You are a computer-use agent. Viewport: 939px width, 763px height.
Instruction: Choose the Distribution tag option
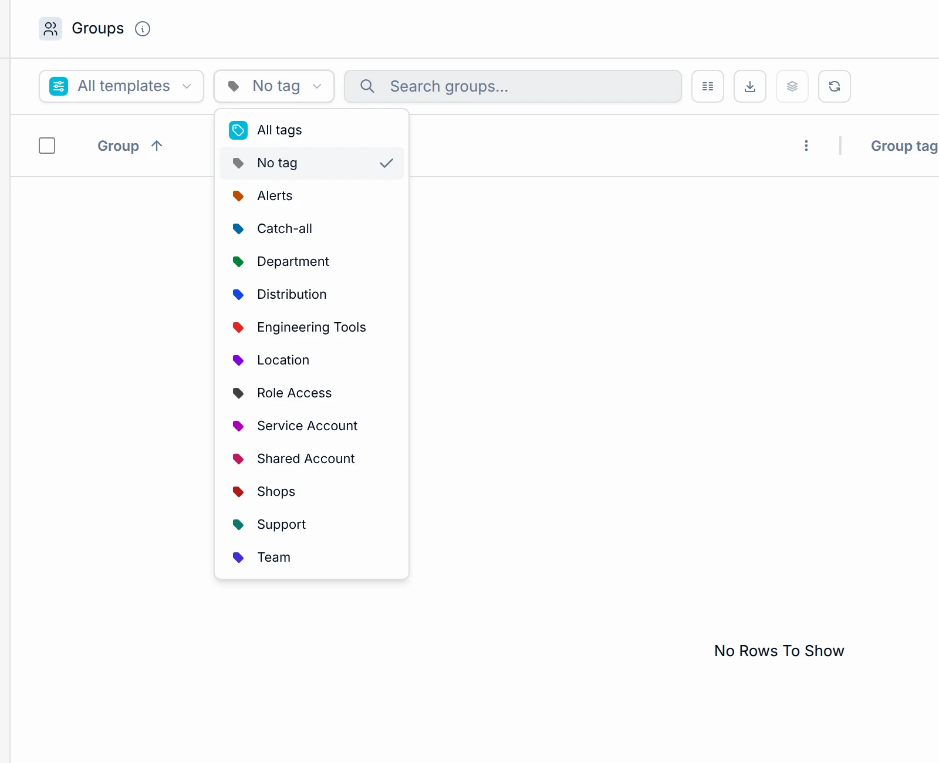[312, 295]
